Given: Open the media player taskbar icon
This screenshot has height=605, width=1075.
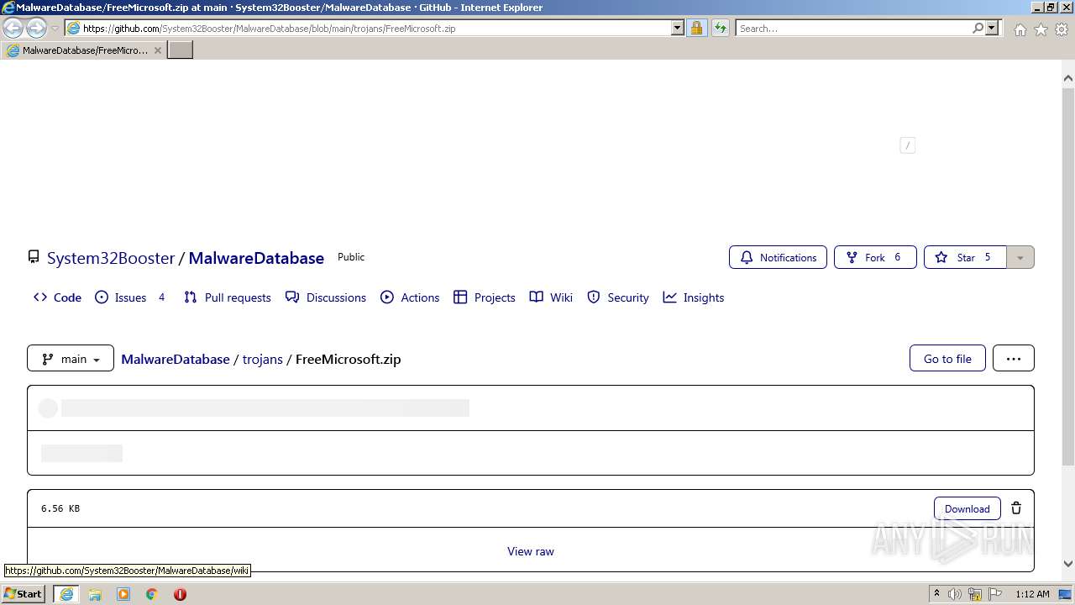Looking at the screenshot, I should point(123,594).
